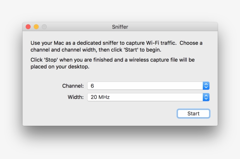The width and height of the screenshot is (240, 159).
Task: Open the Channel dropdown showing 6
Action: pos(145,86)
